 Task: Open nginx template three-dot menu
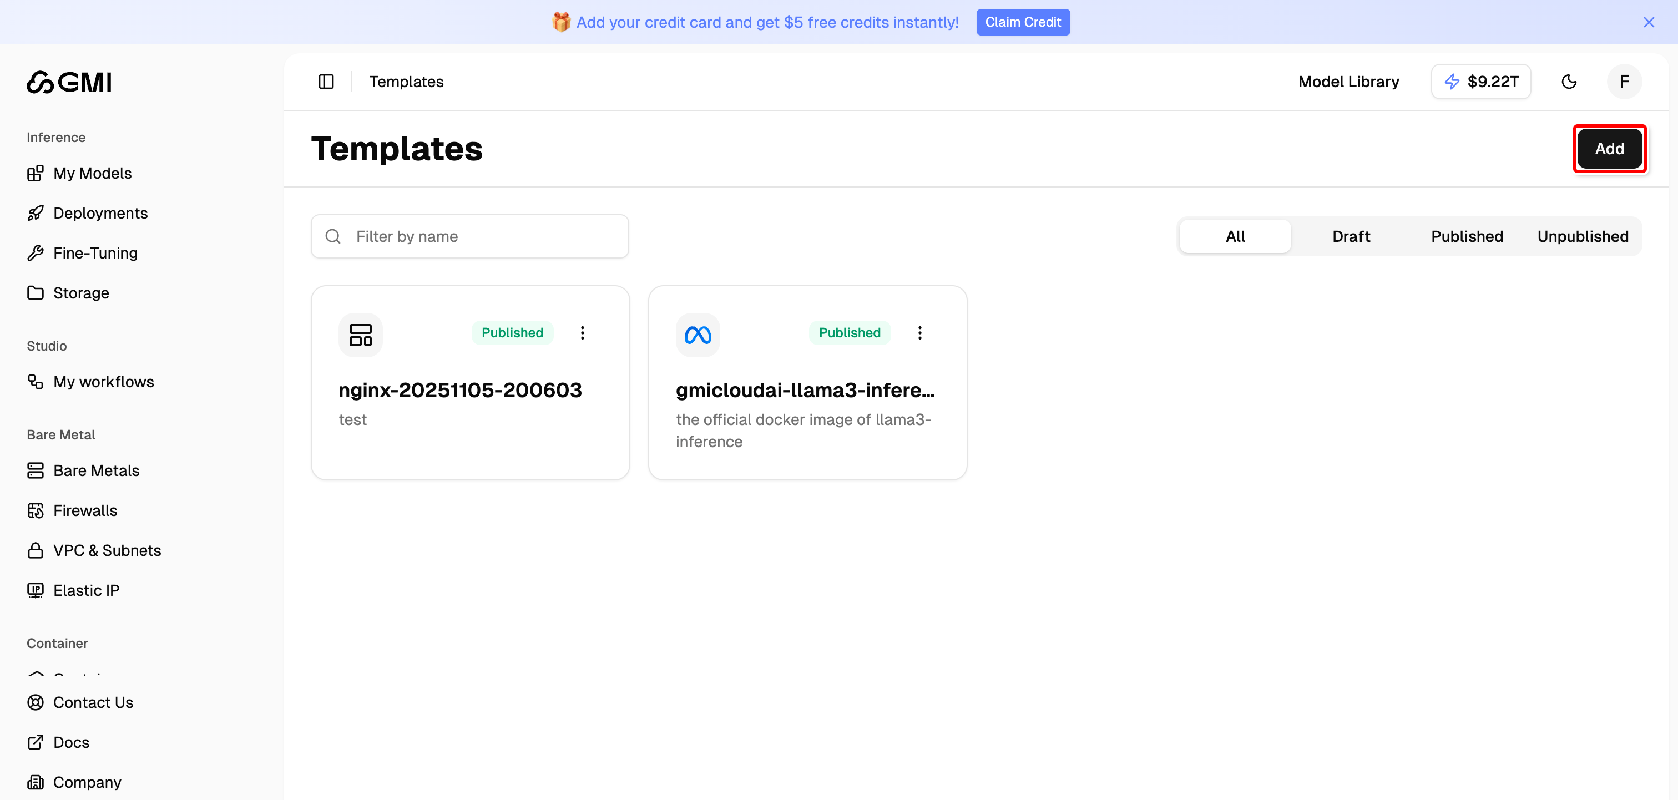pyautogui.click(x=582, y=333)
